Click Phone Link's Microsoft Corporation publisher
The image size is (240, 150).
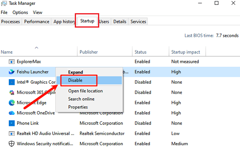pyautogui.click(x=101, y=123)
